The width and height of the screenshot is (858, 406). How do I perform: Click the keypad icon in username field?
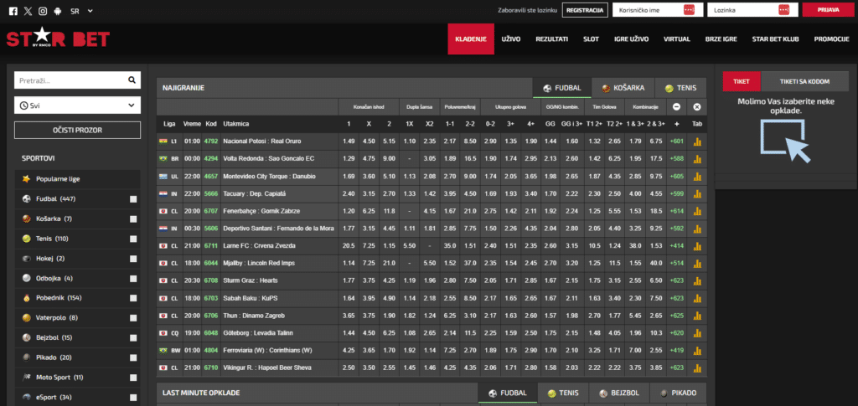coord(689,10)
